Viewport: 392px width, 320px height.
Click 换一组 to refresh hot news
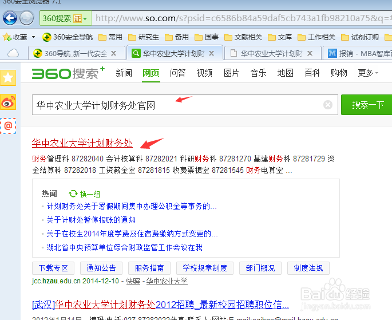[x=85, y=194]
